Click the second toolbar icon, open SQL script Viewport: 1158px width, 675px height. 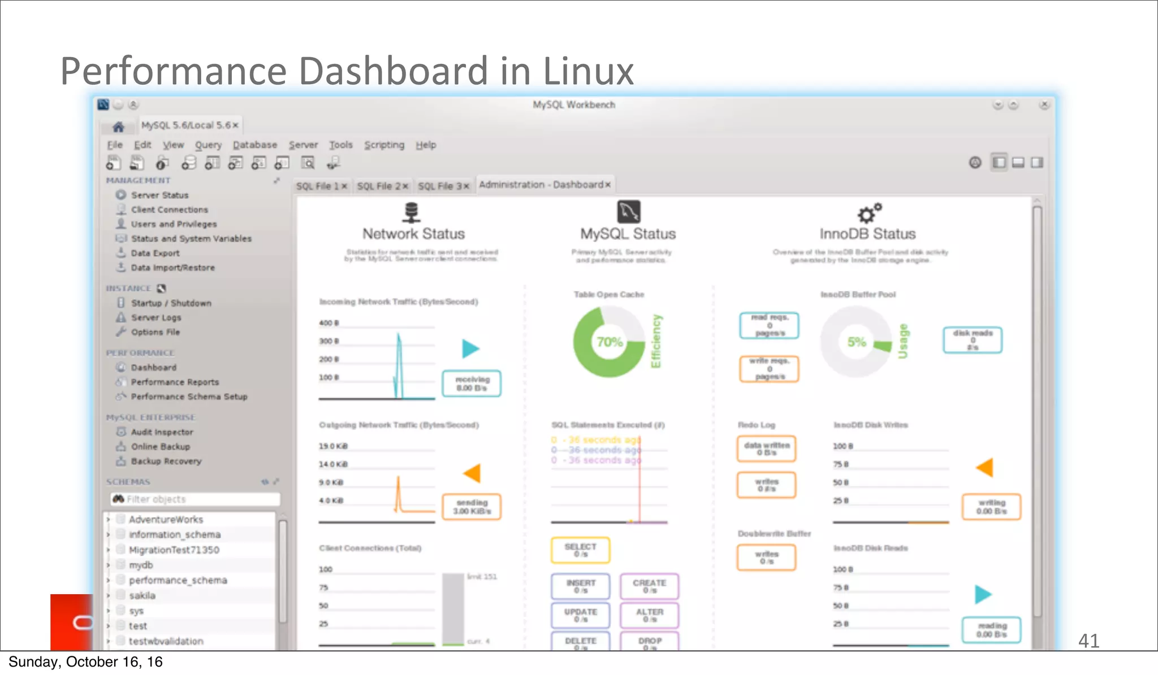tap(136, 163)
